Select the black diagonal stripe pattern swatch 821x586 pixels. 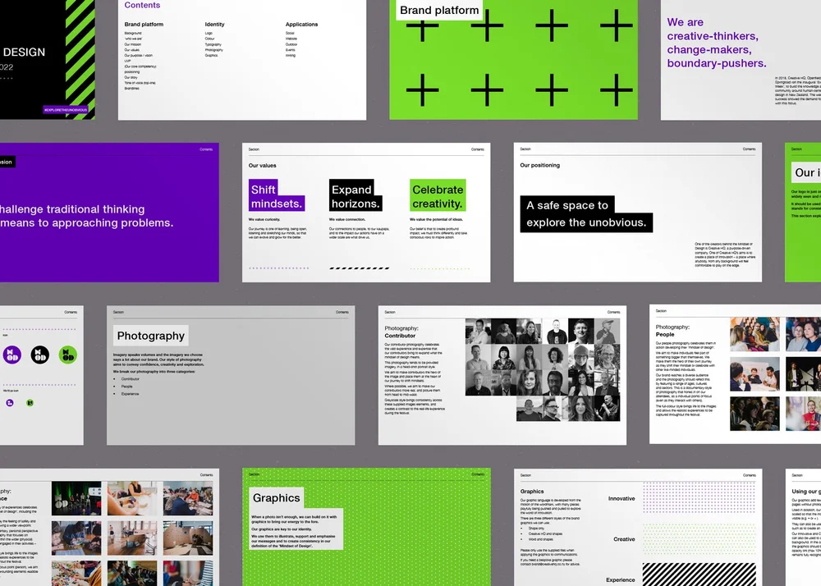point(699,575)
